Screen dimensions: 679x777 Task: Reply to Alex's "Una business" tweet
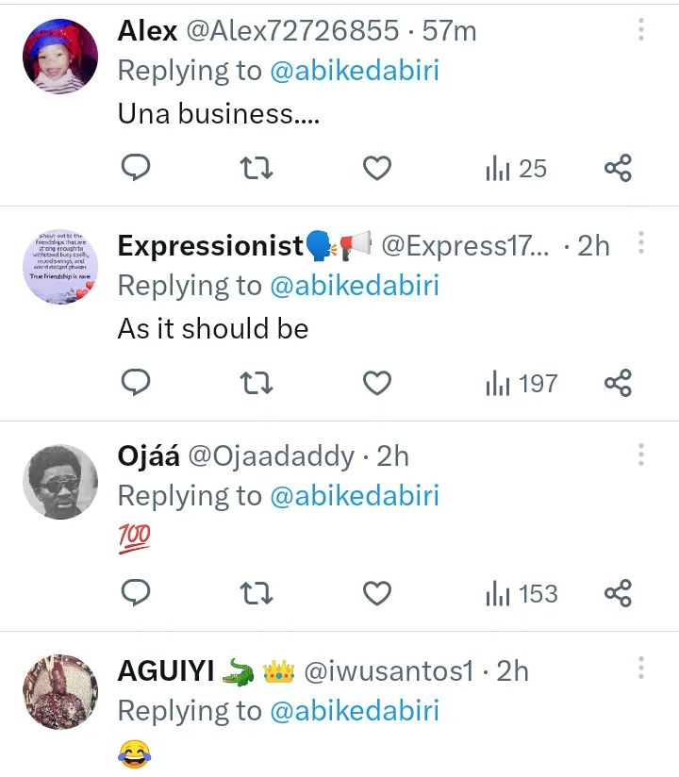point(137,169)
